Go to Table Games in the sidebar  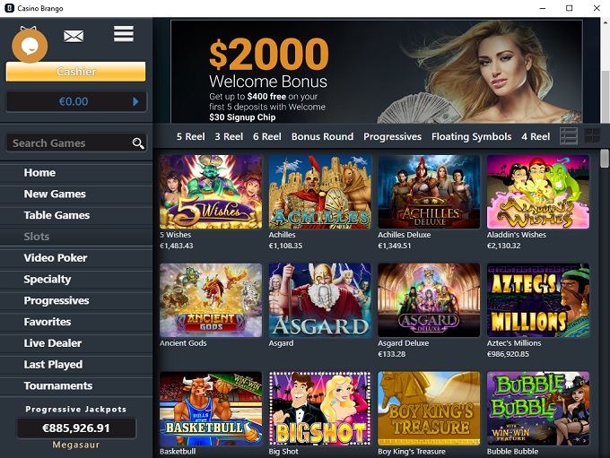(57, 215)
